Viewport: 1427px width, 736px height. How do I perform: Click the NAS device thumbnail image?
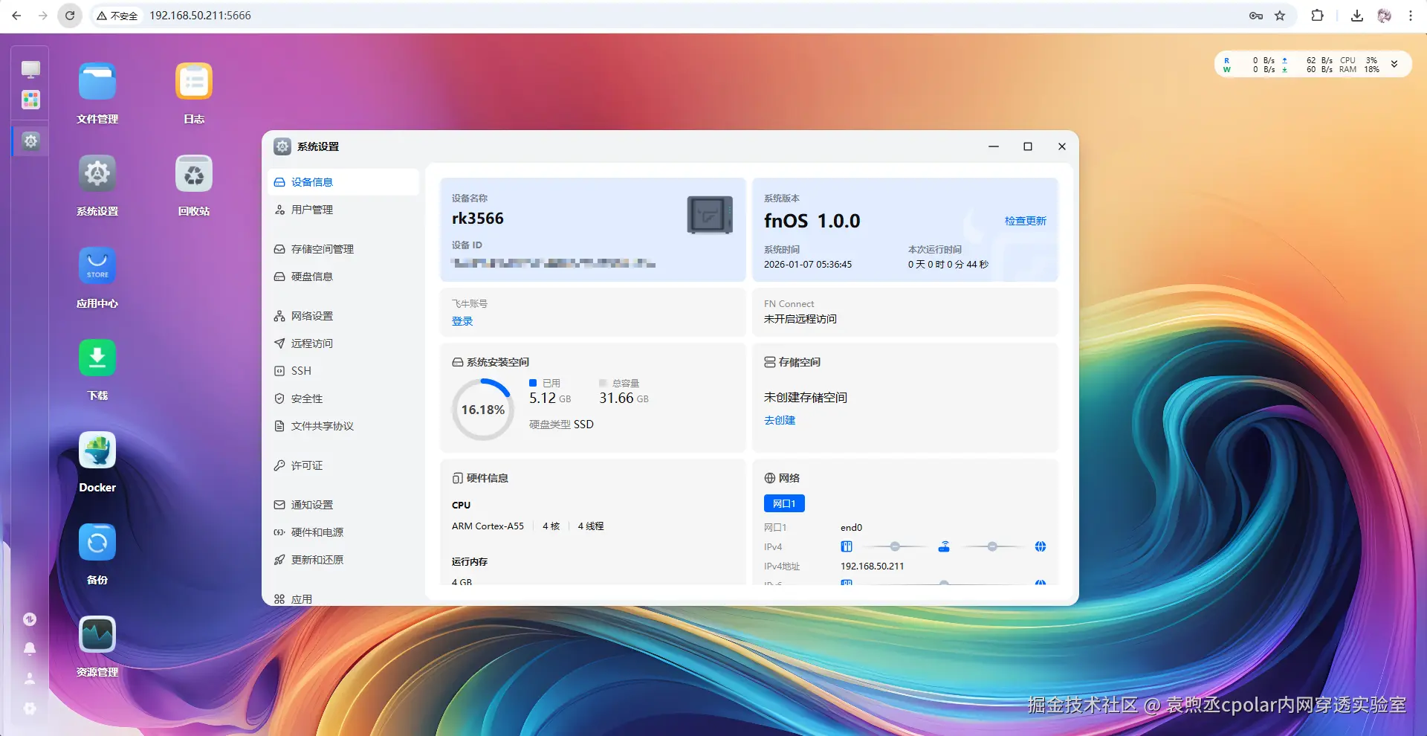pyautogui.click(x=710, y=214)
